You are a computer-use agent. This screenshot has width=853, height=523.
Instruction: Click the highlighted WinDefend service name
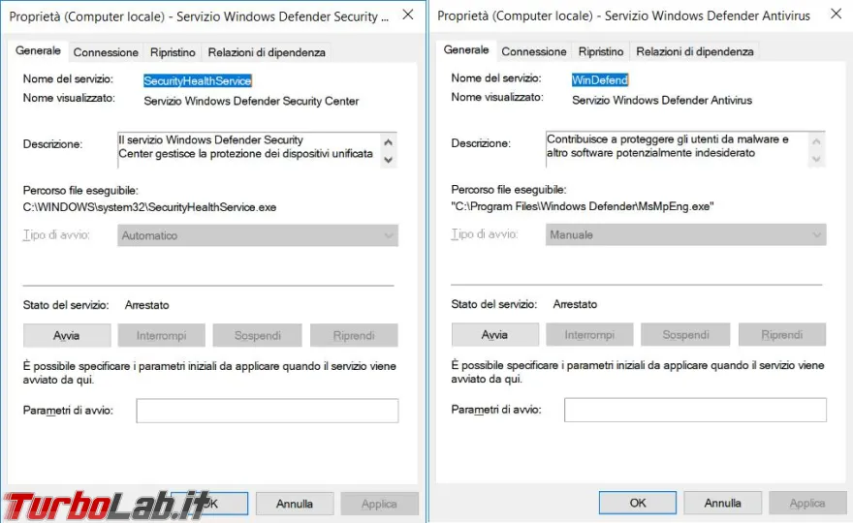coord(600,80)
